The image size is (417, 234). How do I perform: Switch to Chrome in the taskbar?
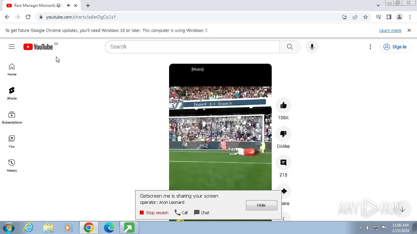(89, 228)
